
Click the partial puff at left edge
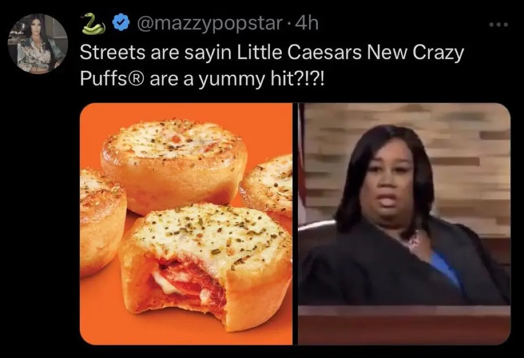(102, 222)
